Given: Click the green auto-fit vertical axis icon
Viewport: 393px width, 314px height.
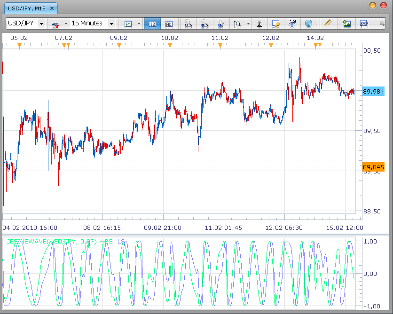Looking at the screenshot, I should click(259, 24).
